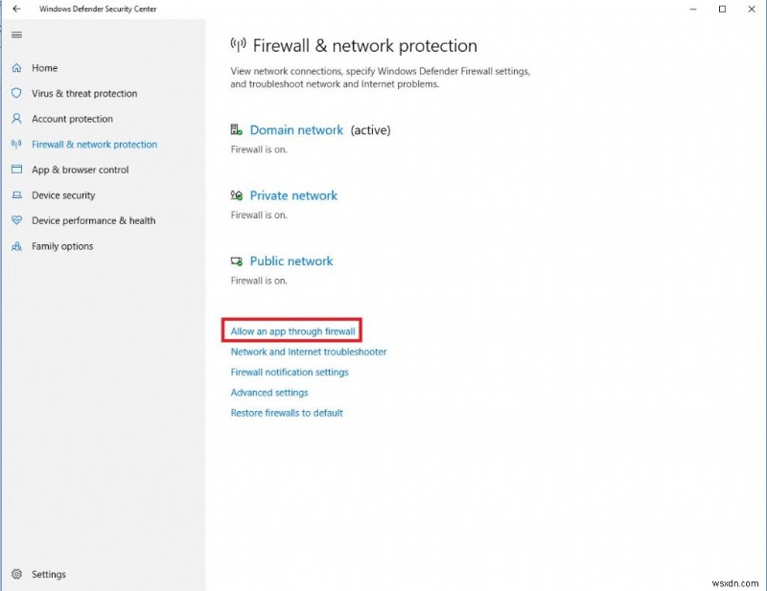Click Allow an app through firewall
Screen dimensions: 767x591
[291, 330]
